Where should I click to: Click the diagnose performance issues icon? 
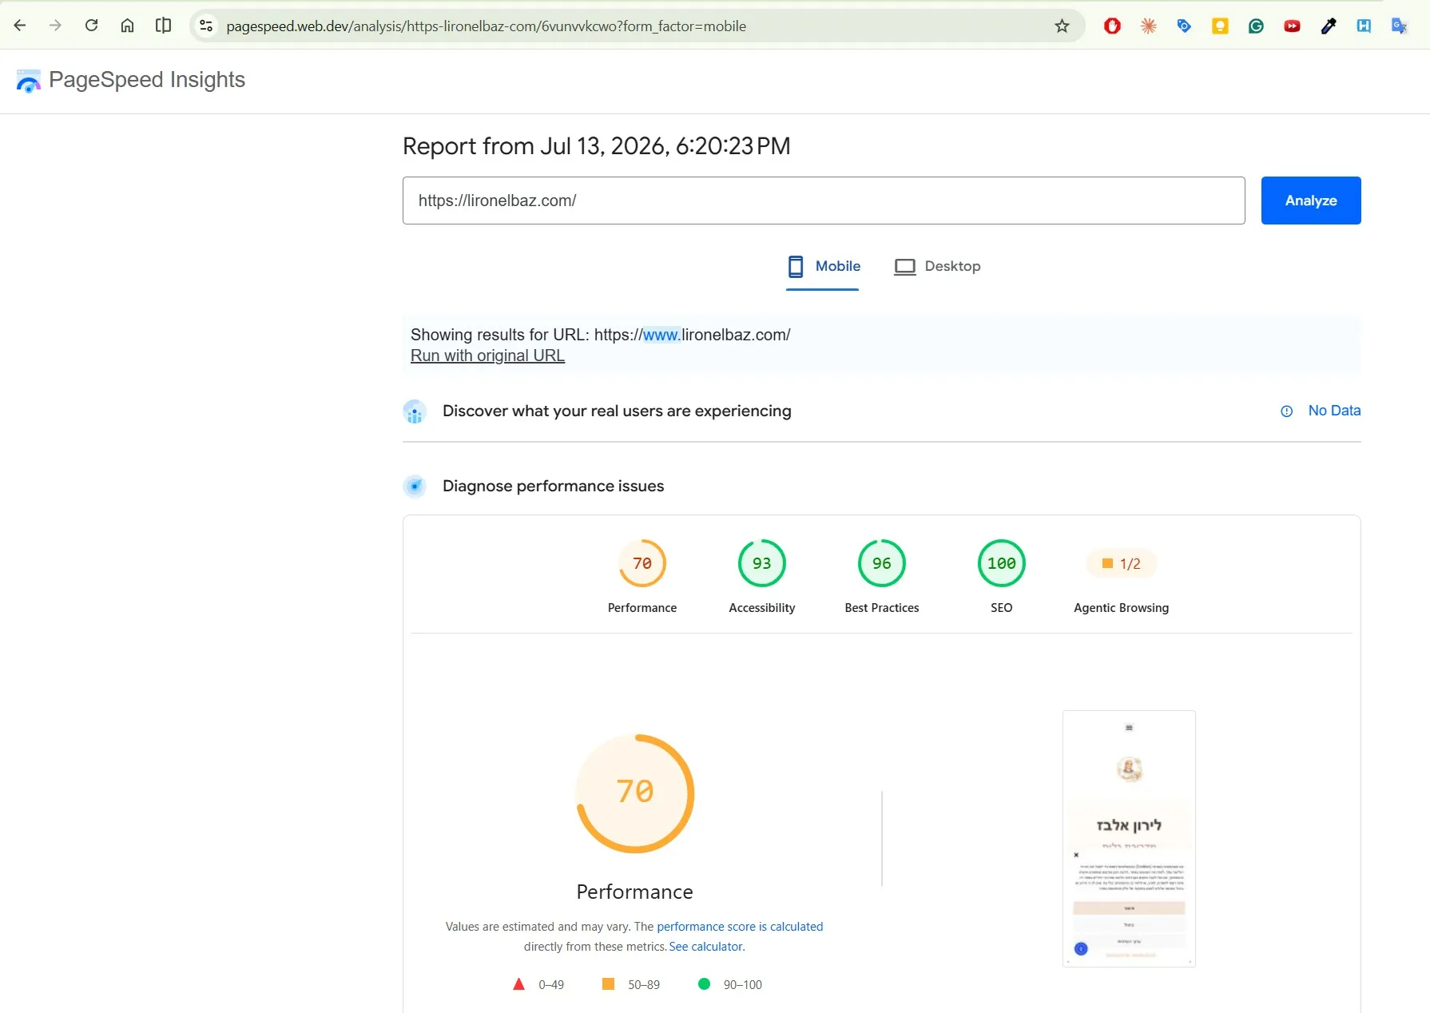(415, 486)
